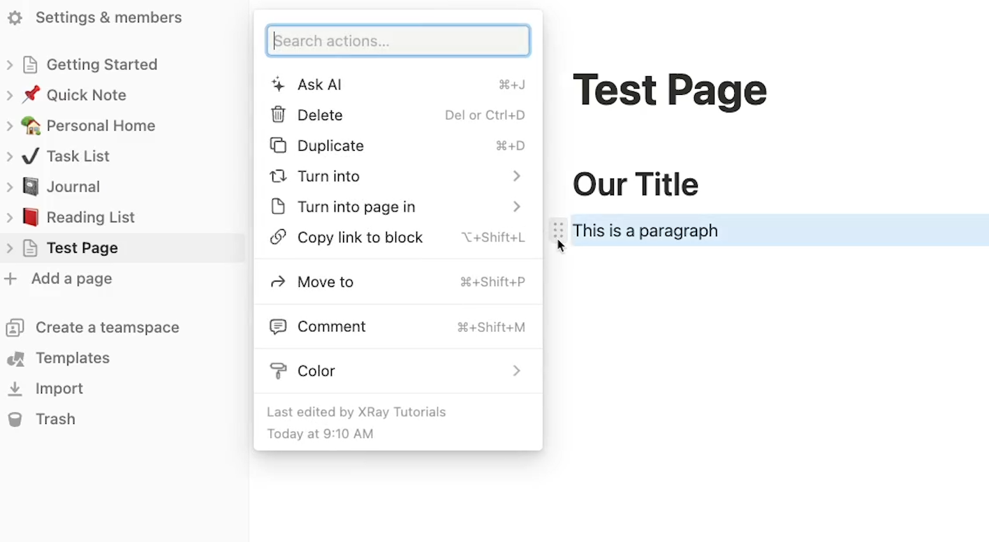989x542 pixels.
Task: Click the Create a teamspace icon
Action: 15,328
